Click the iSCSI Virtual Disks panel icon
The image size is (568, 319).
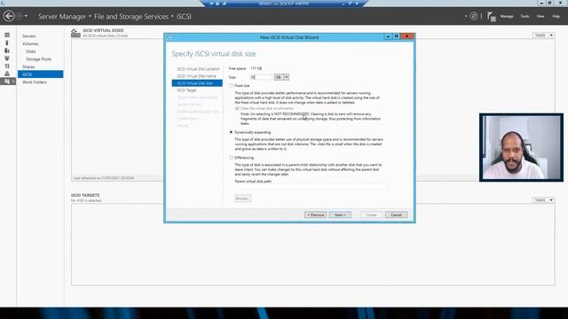click(x=75, y=33)
